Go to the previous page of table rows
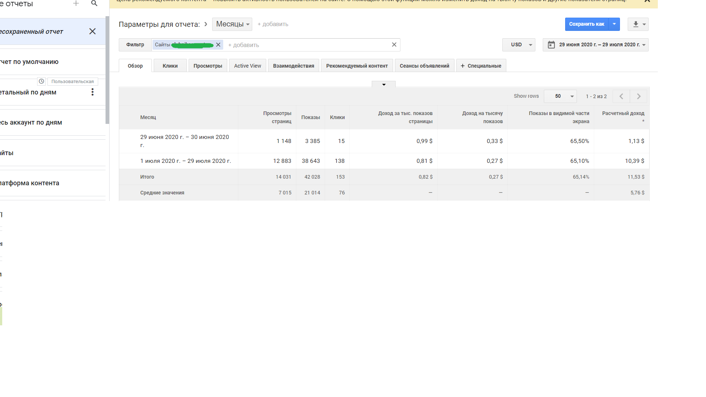This screenshot has width=706, height=397. coord(621,96)
